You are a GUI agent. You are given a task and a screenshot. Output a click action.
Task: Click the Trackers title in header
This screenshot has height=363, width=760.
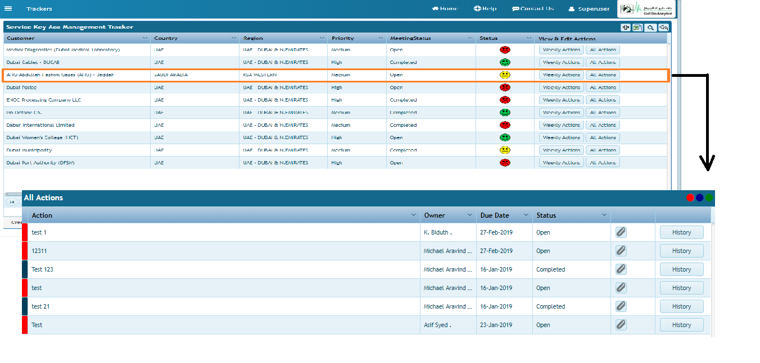[39, 9]
